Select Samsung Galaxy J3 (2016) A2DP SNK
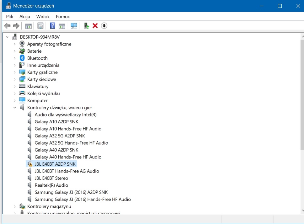 [x=71, y=192]
